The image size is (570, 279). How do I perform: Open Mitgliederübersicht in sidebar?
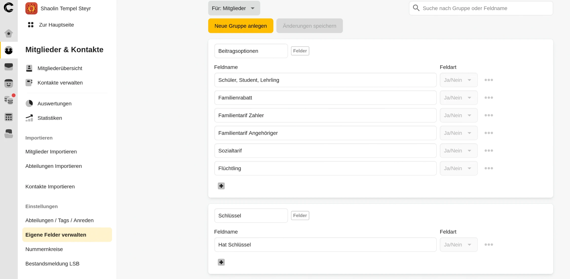pos(60,68)
